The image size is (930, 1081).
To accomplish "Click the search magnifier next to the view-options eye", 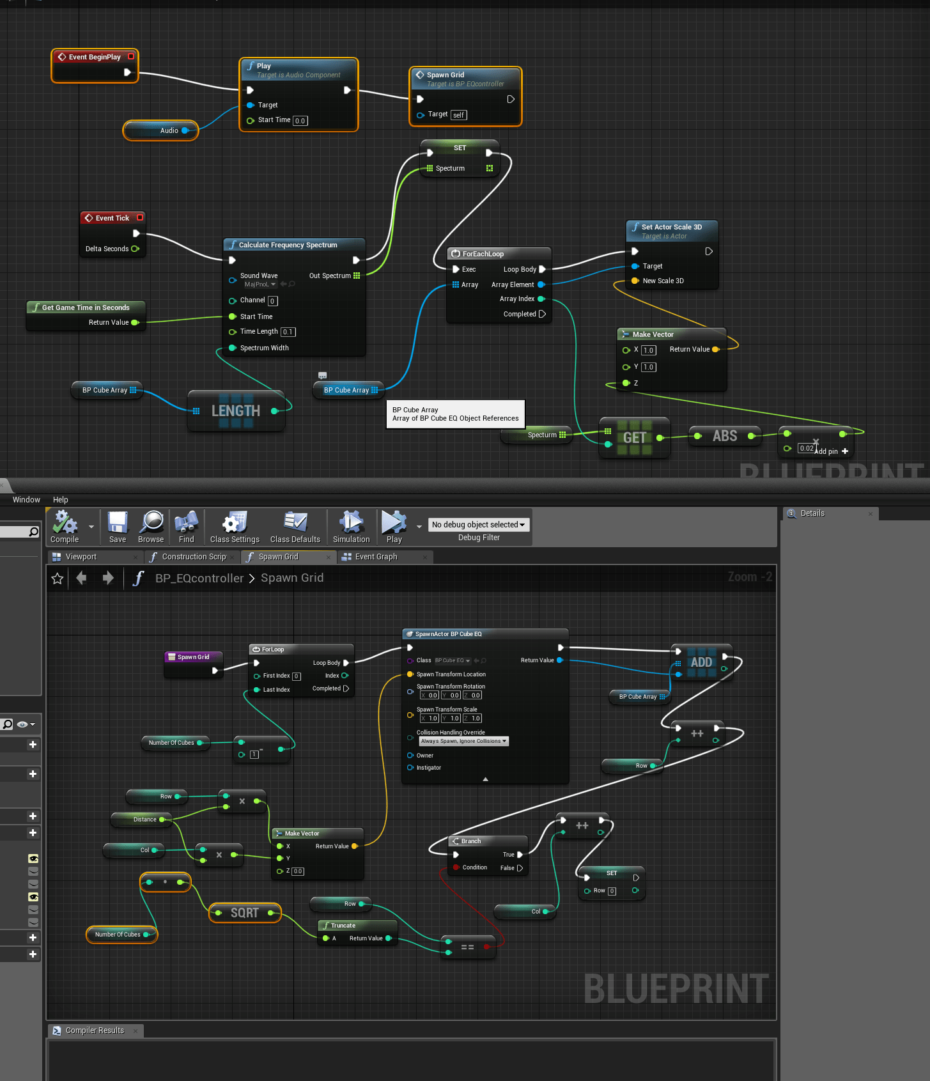I will [7, 724].
